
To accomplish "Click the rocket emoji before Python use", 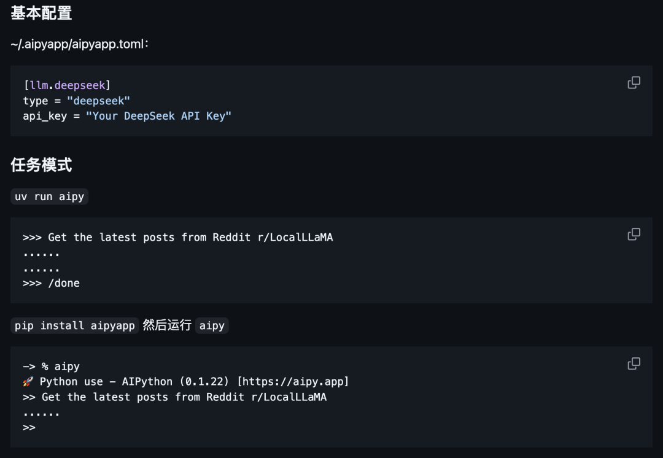I will [x=28, y=382].
